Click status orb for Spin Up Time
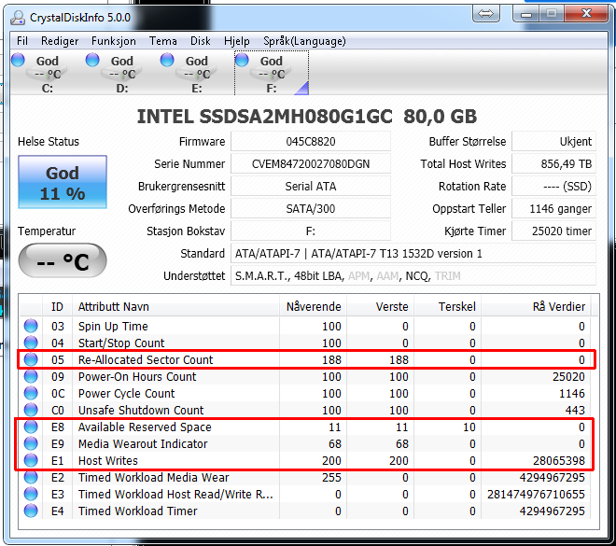The height and width of the screenshot is (546, 616). point(31,326)
